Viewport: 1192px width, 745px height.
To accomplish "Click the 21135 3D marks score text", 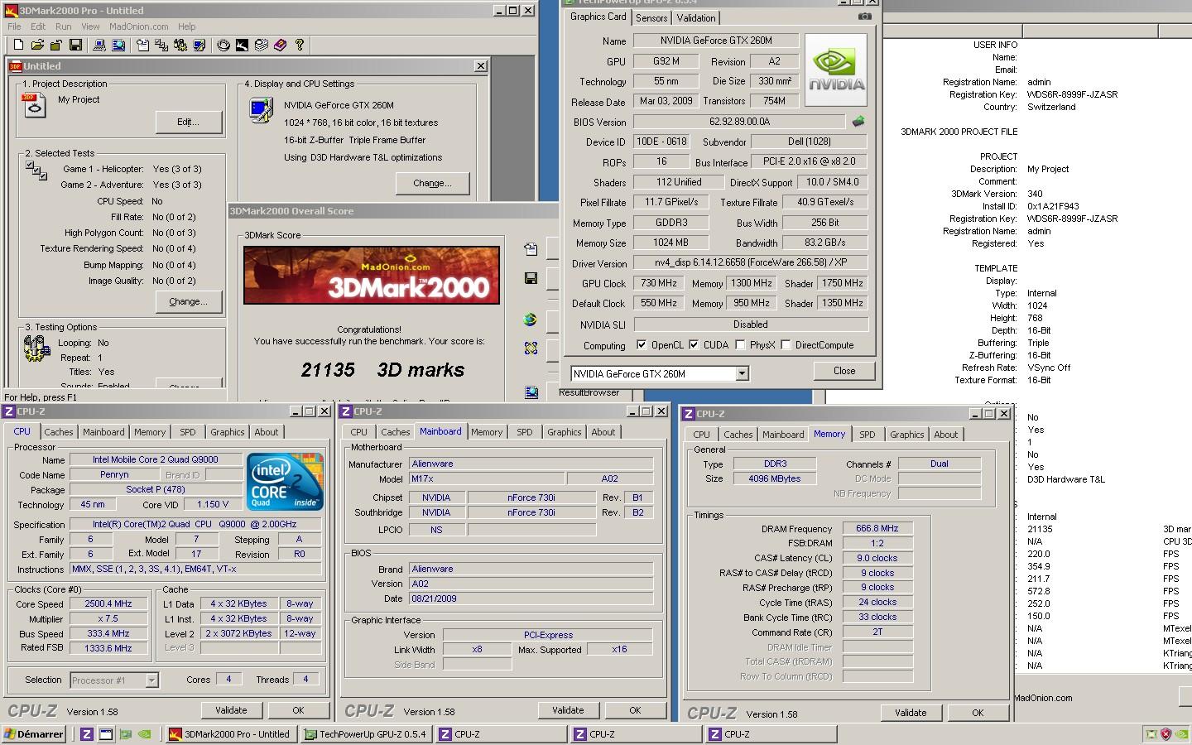I will (x=382, y=370).
